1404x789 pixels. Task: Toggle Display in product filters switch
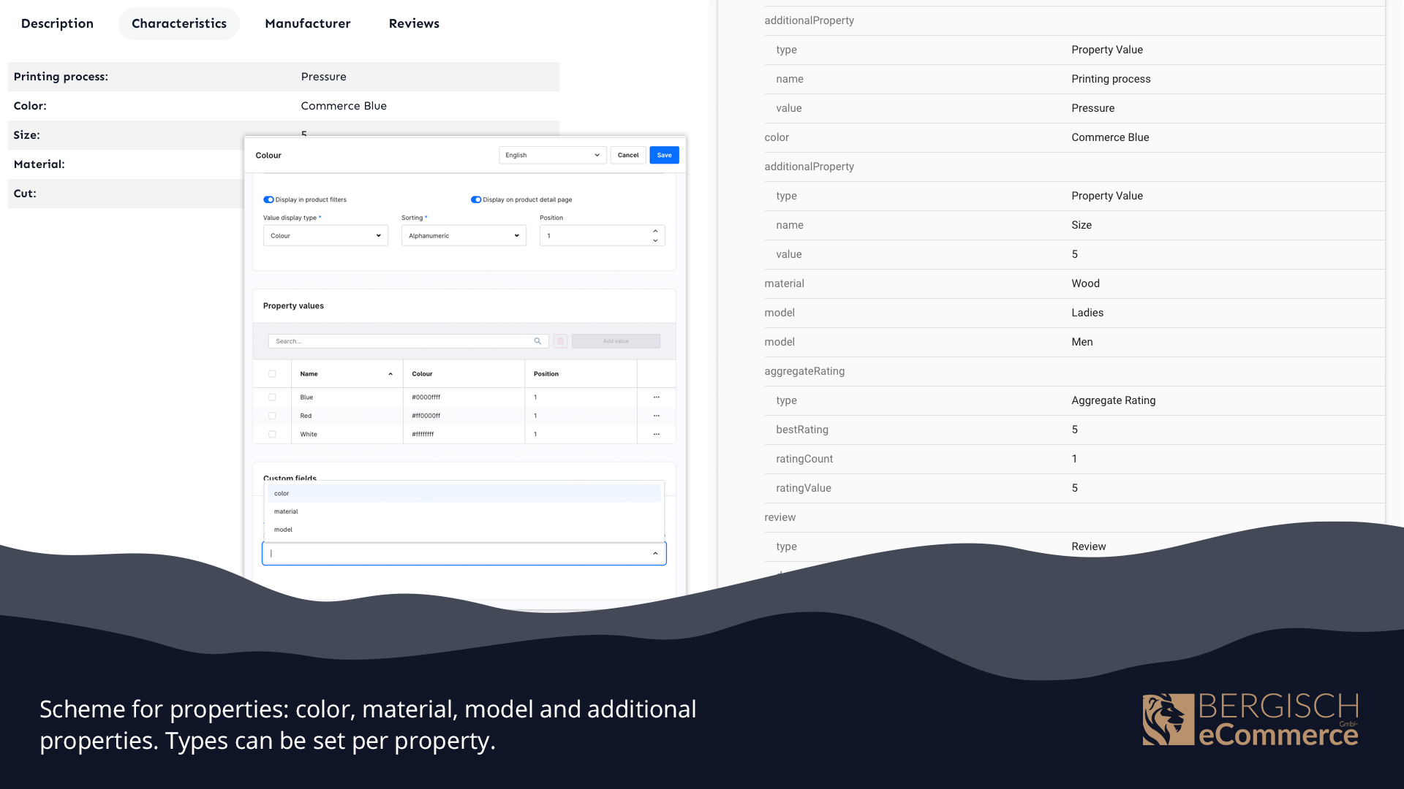[x=268, y=199]
